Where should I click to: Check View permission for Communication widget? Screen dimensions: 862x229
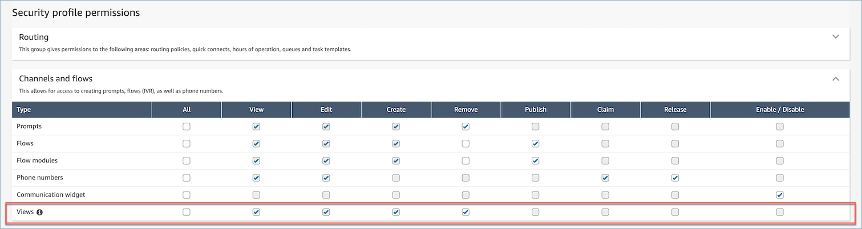click(256, 195)
